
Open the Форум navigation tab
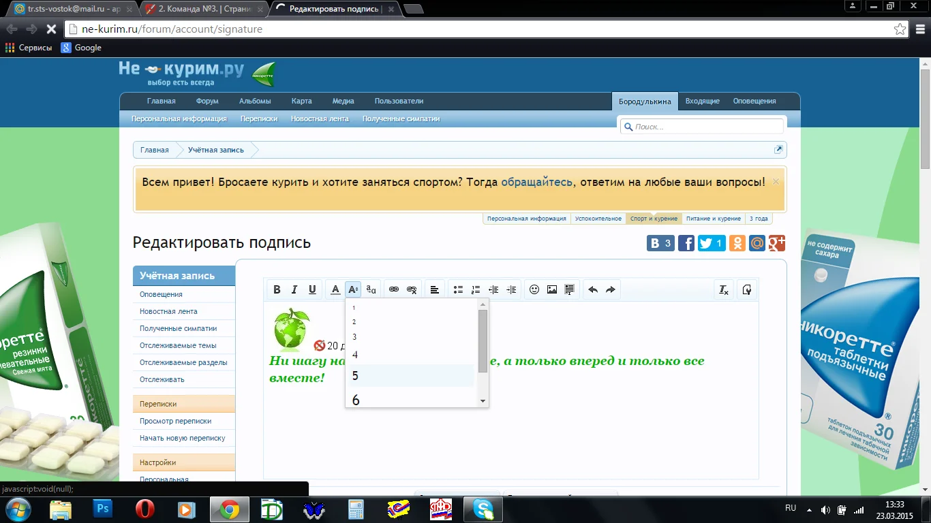click(207, 101)
